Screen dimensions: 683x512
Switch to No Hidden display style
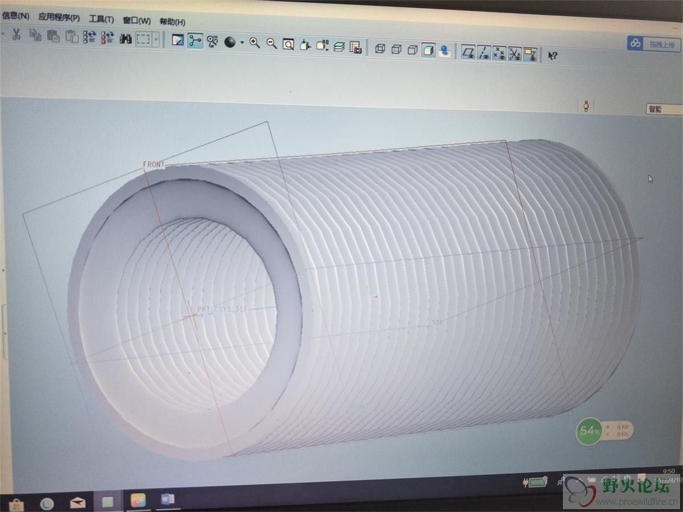[x=413, y=50]
